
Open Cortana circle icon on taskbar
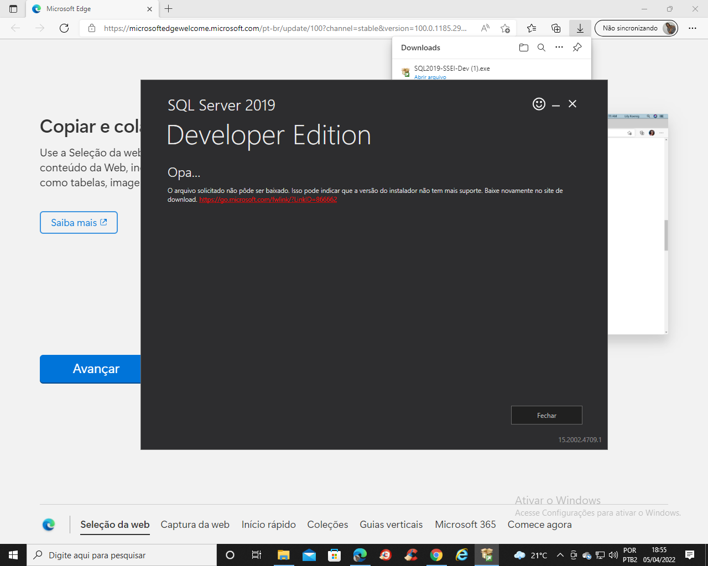click(x=230, y=555)
